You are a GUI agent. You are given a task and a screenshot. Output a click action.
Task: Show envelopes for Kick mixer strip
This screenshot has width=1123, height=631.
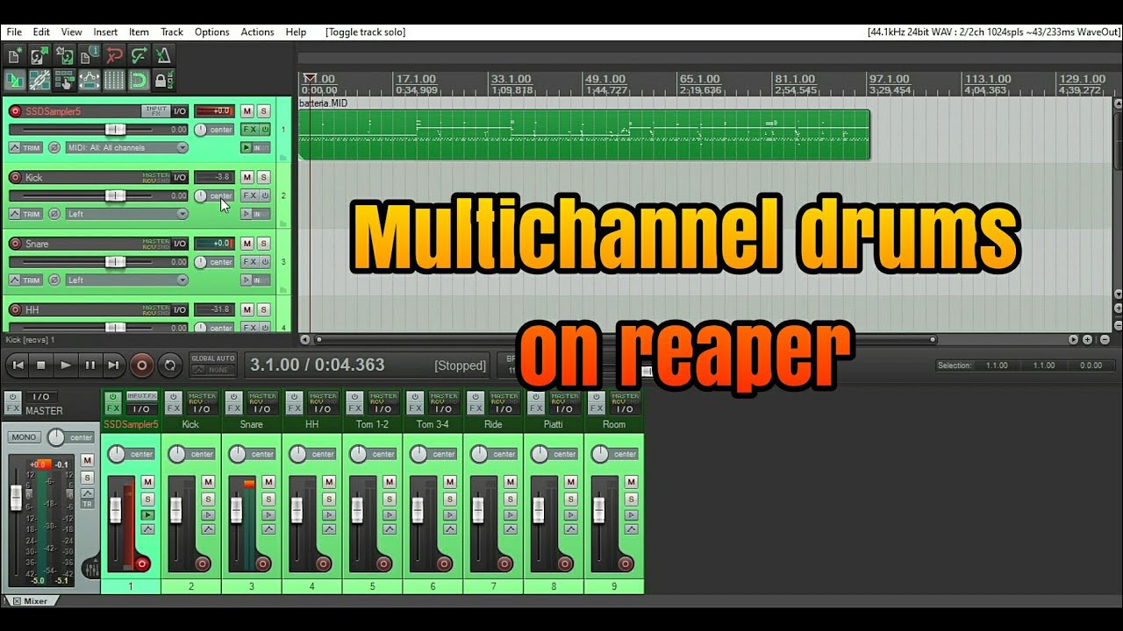coord(208,529)
